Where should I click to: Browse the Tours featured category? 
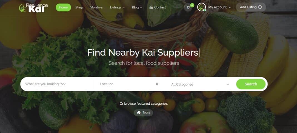143,112
